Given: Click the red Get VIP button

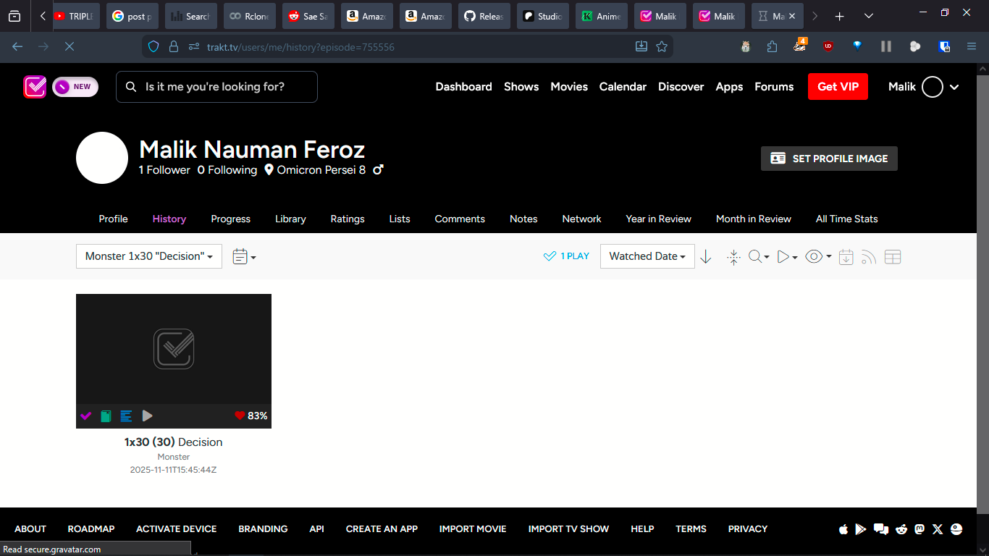Looking at the screenshot, I should coord(838,87).
